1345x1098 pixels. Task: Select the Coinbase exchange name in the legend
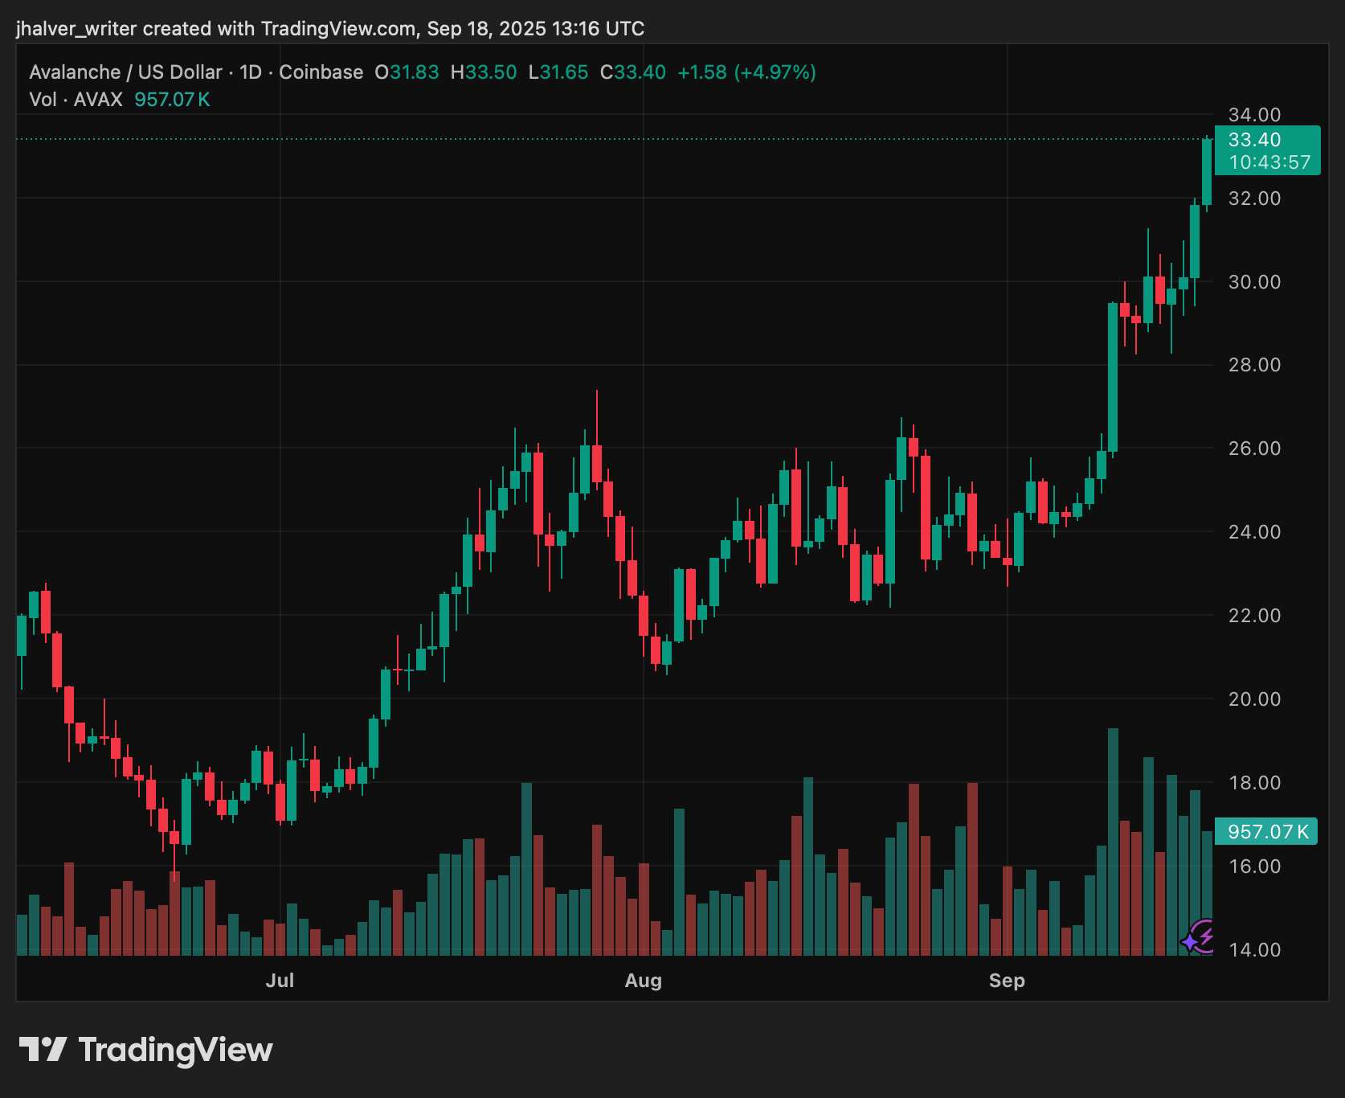coord(320,72)
